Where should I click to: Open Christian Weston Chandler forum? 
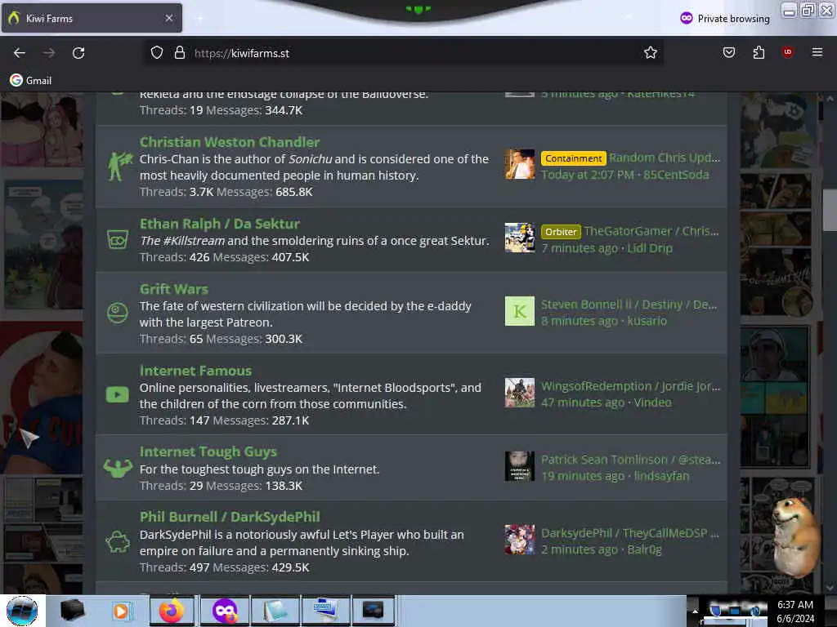point(230,142)
